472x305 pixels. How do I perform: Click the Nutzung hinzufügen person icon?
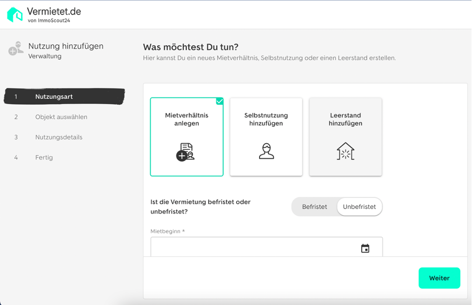coord(16,49)
